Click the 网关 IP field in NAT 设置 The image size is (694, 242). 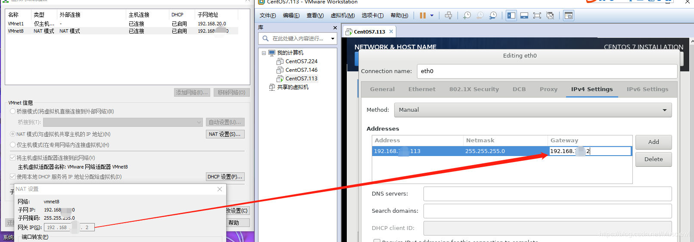(69, 227)
